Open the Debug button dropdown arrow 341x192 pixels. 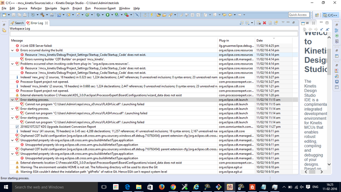(103, 15)
